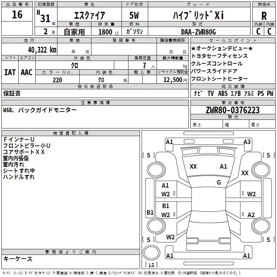Select the ABS equipment label
This screenshot has width=277, height=277.
223,93
